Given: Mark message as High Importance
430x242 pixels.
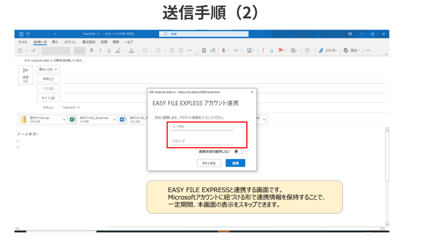Looking at the screenshot, I should [x=263, y=50].
